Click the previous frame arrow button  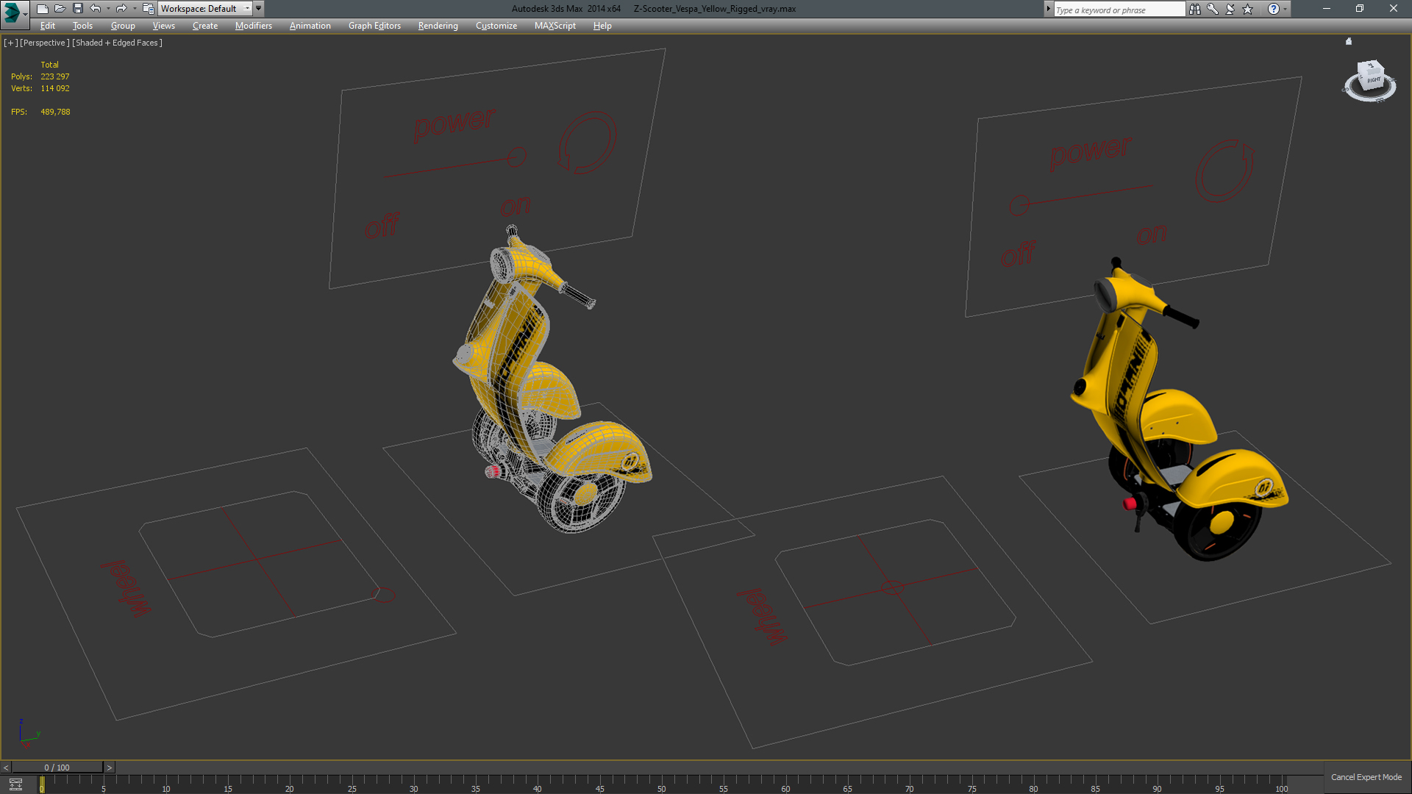click(x=6, y=768)
